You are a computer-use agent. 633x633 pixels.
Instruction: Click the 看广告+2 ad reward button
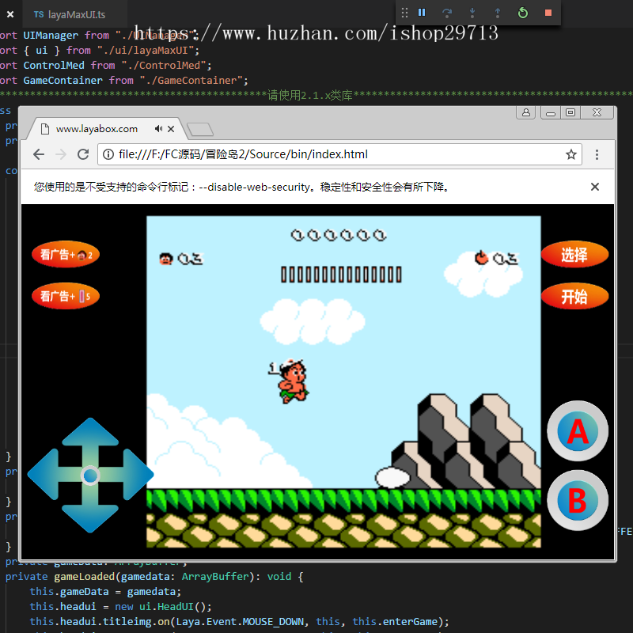point(65,255)
